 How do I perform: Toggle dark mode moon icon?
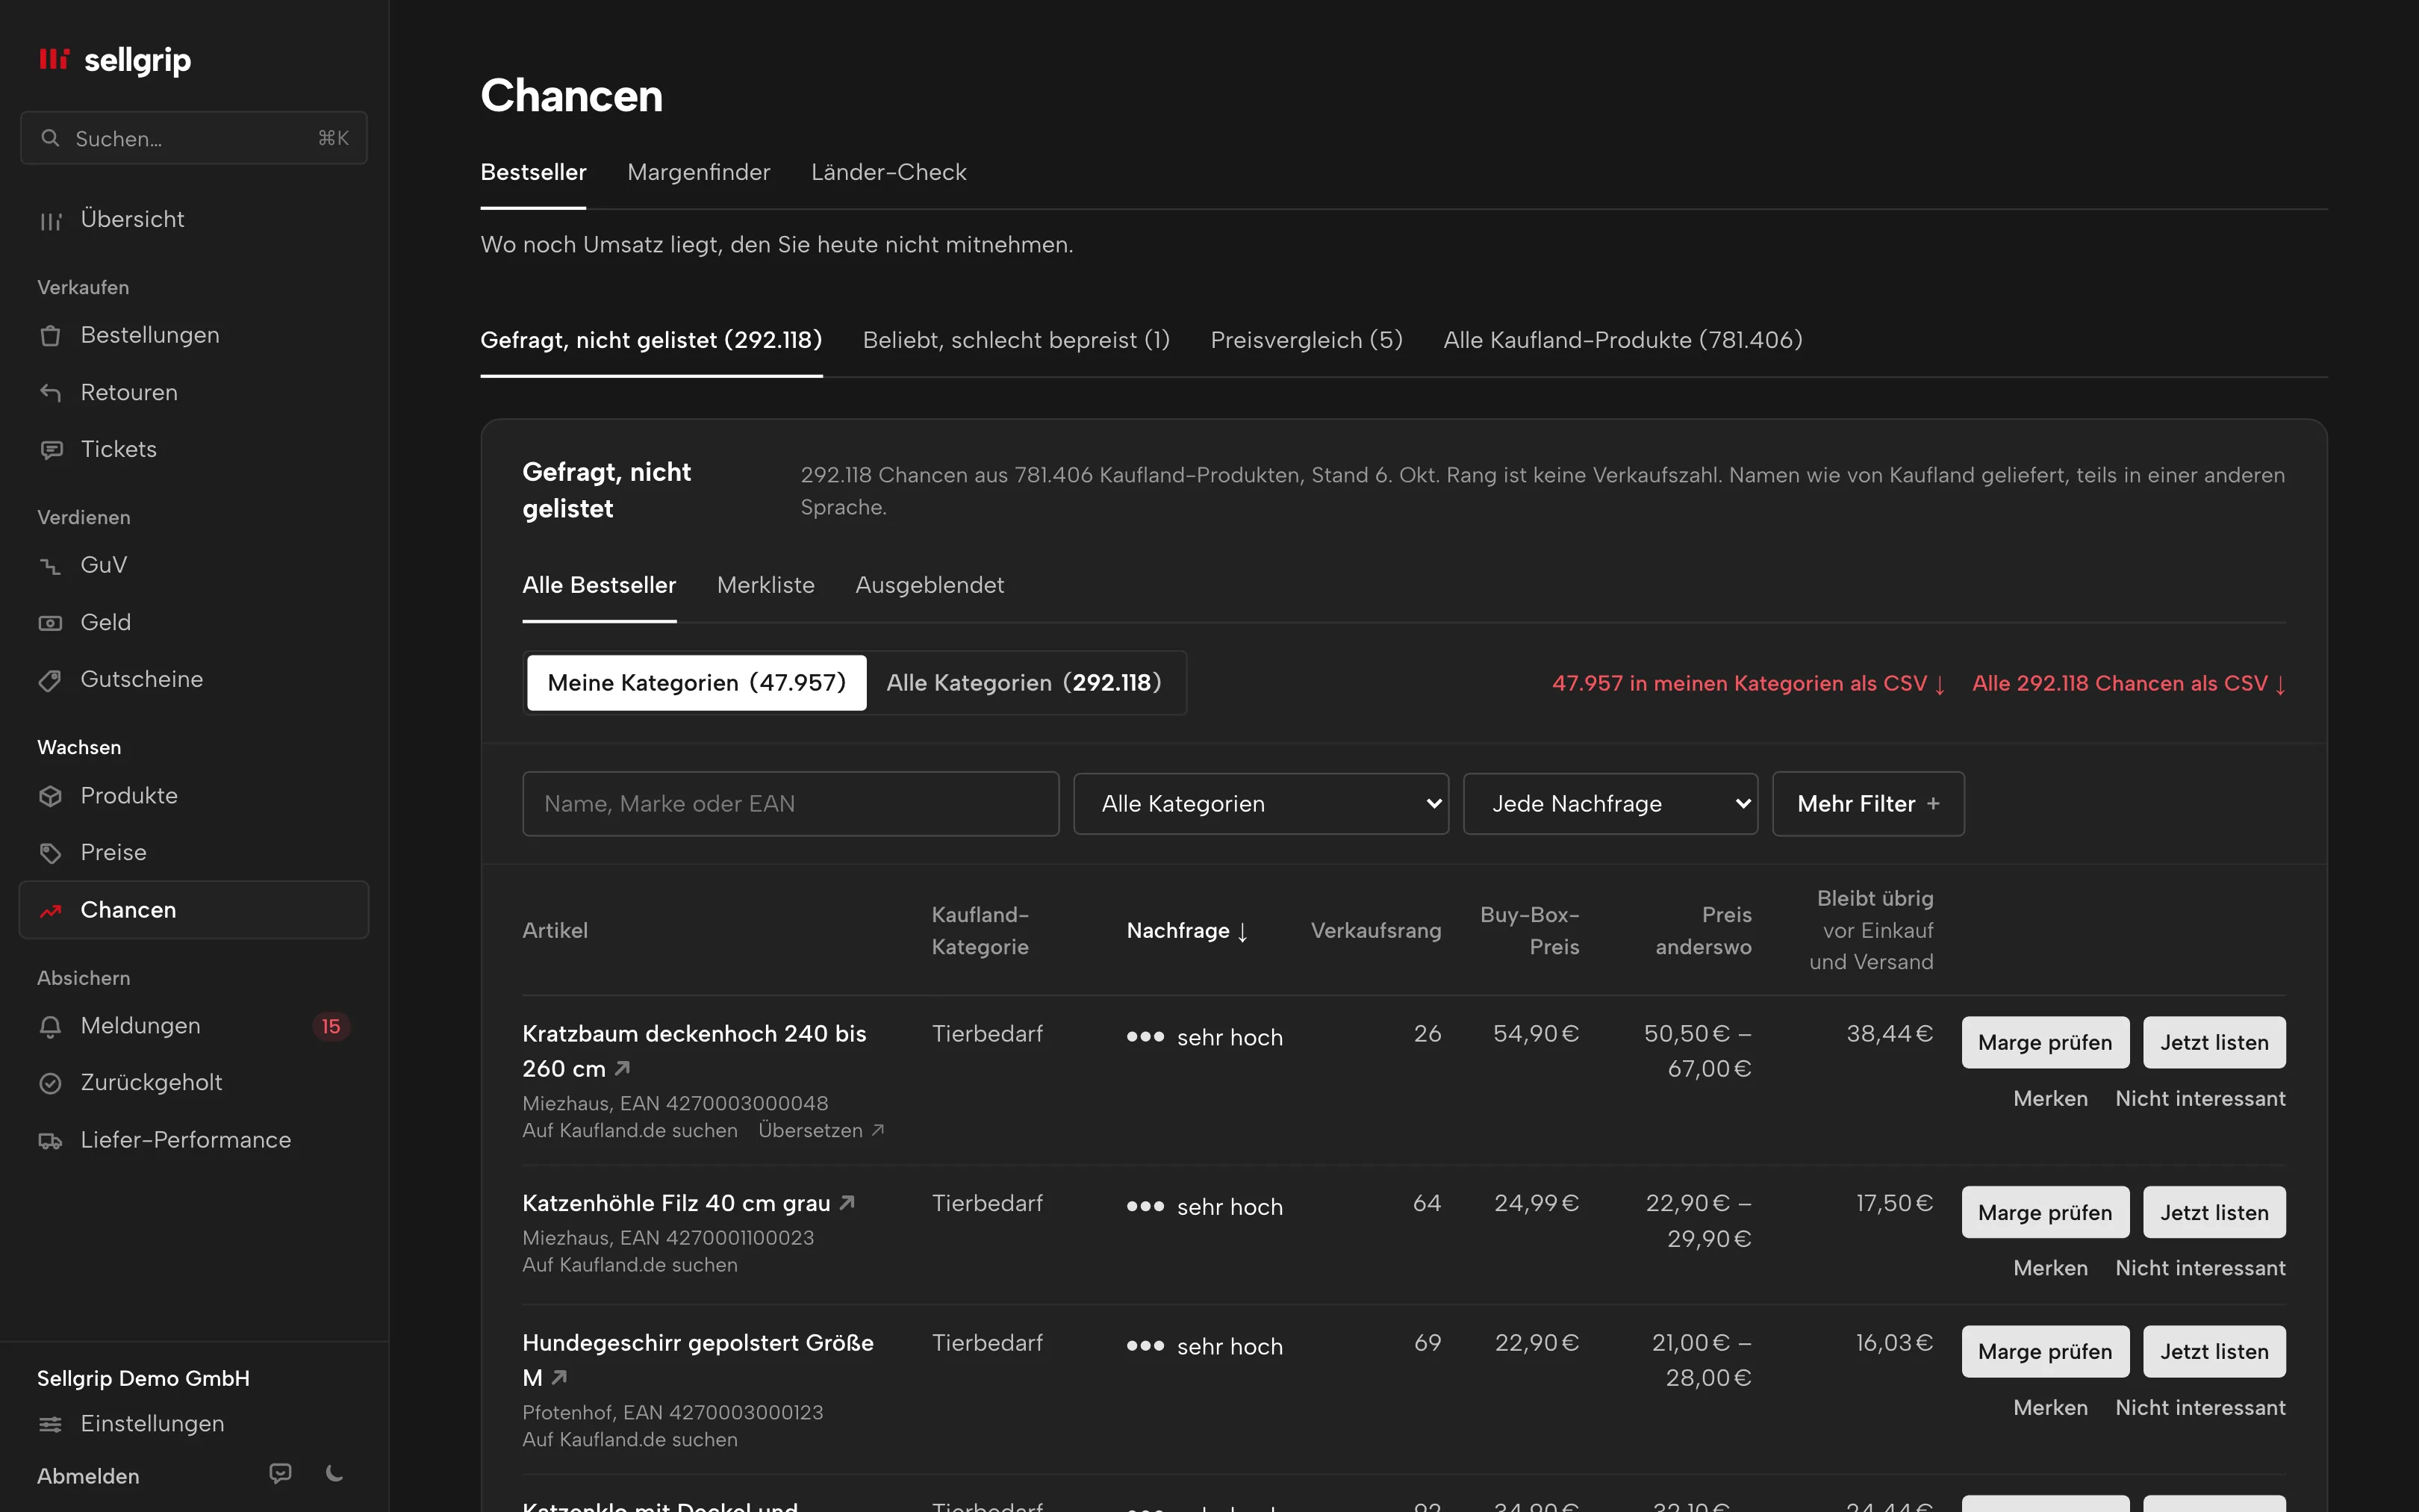coord(335,1474)
